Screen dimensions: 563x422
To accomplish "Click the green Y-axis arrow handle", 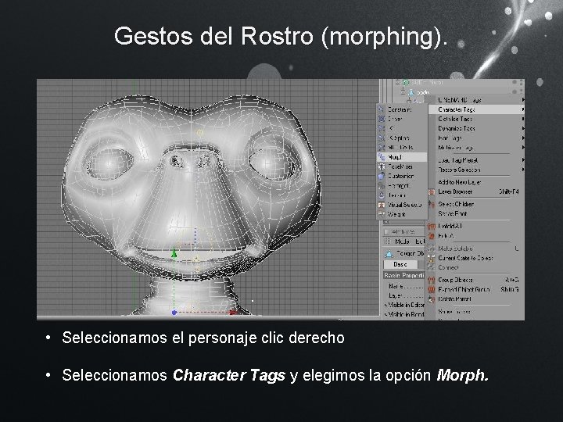I will click(174, 253).
